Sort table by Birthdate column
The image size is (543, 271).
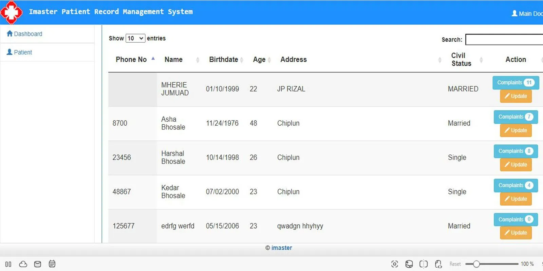[224, 60]
